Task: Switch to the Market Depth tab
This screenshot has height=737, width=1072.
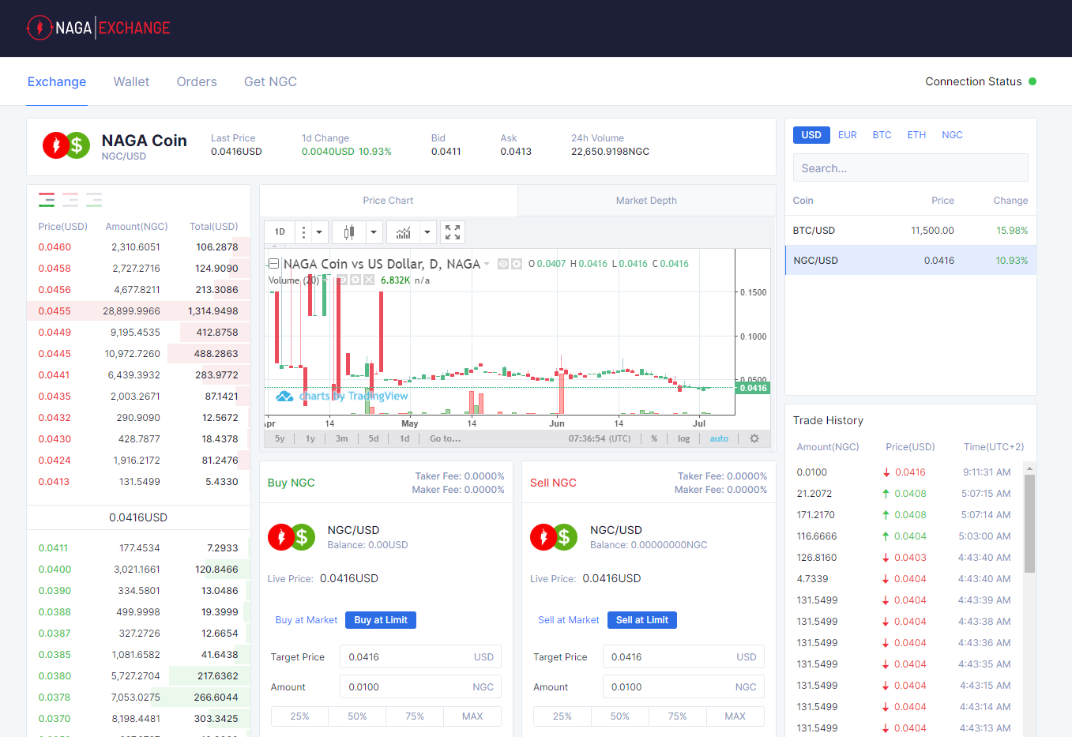Action: coord(646,201)
